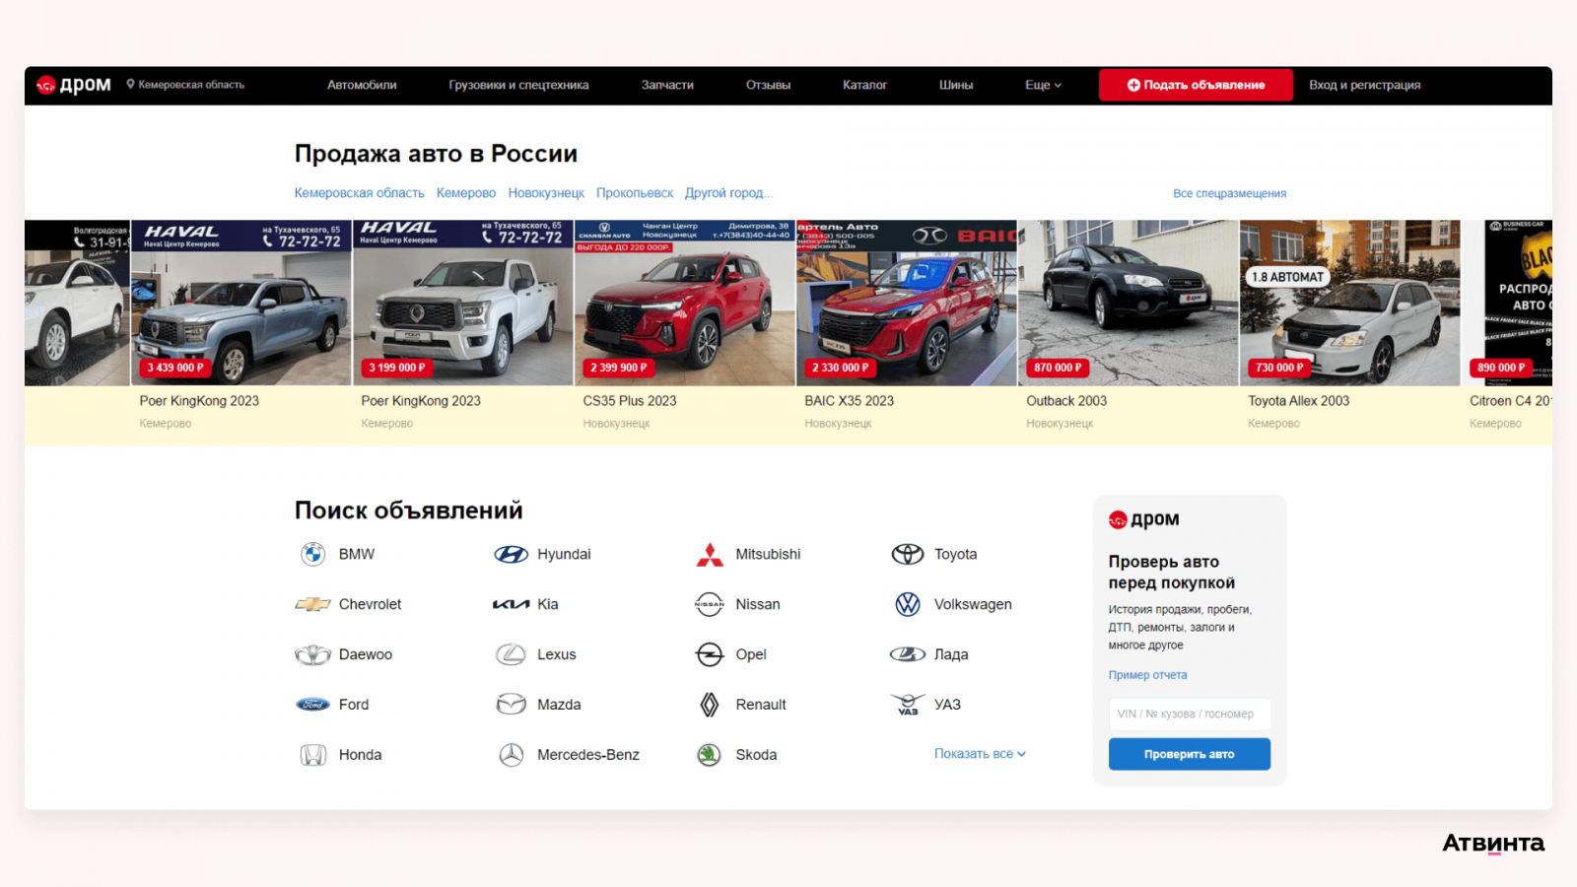1577x887 pixels.
Task: Click the Nissan brand logo
Action: coord(710,604)
